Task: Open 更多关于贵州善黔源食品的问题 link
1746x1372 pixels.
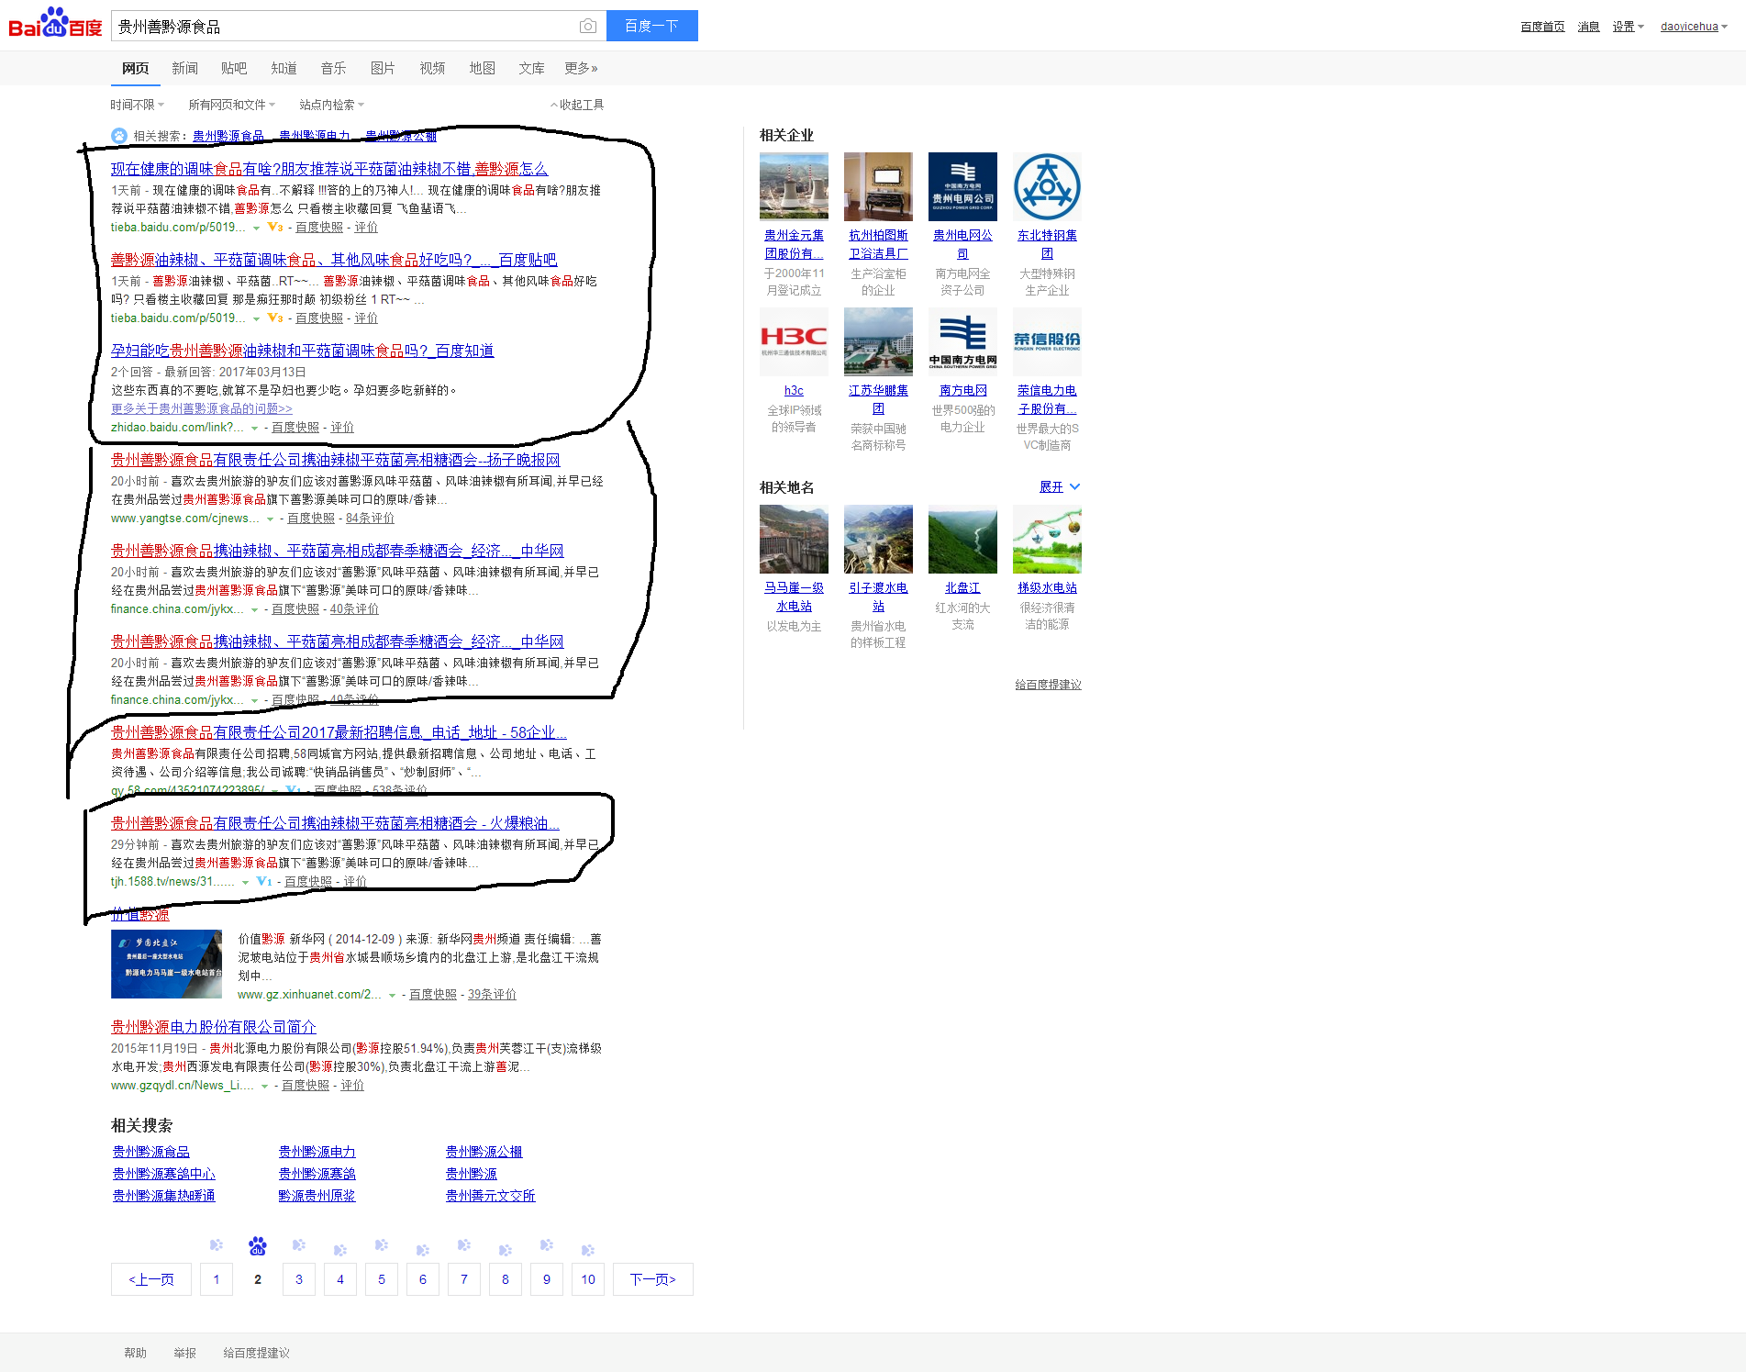Action: [x=202, y=409]
